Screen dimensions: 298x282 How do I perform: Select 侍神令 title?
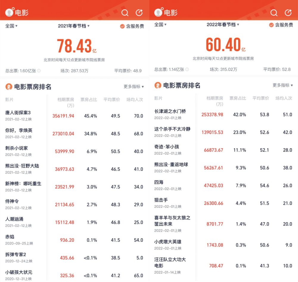pos(12,201)
